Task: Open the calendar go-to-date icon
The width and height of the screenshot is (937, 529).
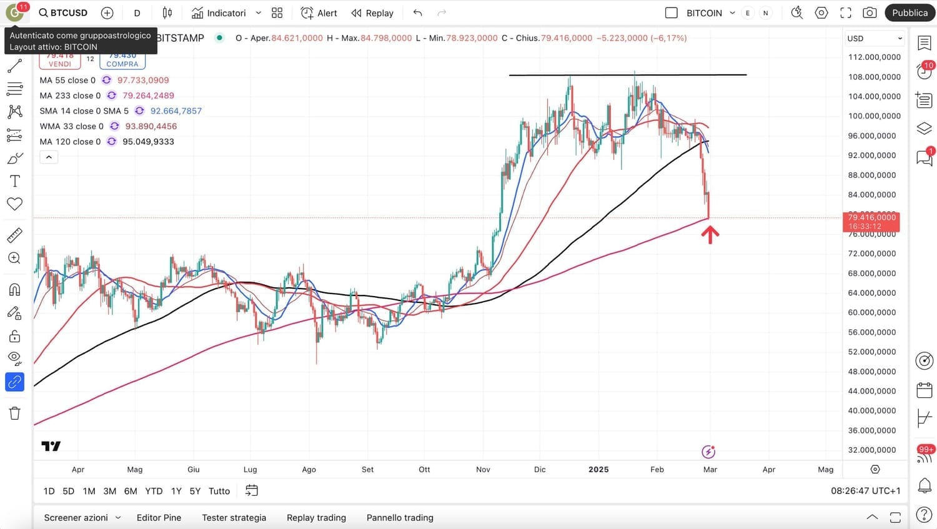Action: coord(251,491)
